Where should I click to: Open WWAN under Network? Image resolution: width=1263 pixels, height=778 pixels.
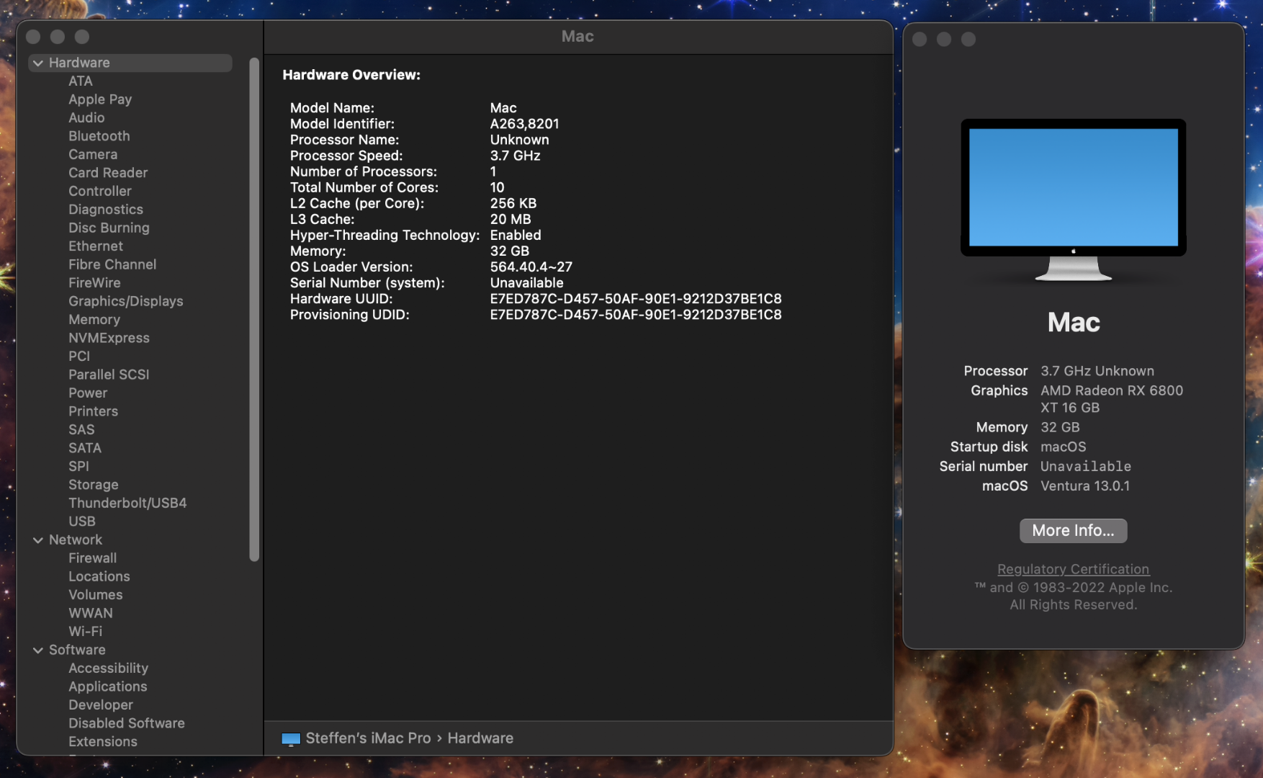pos(91,614)
